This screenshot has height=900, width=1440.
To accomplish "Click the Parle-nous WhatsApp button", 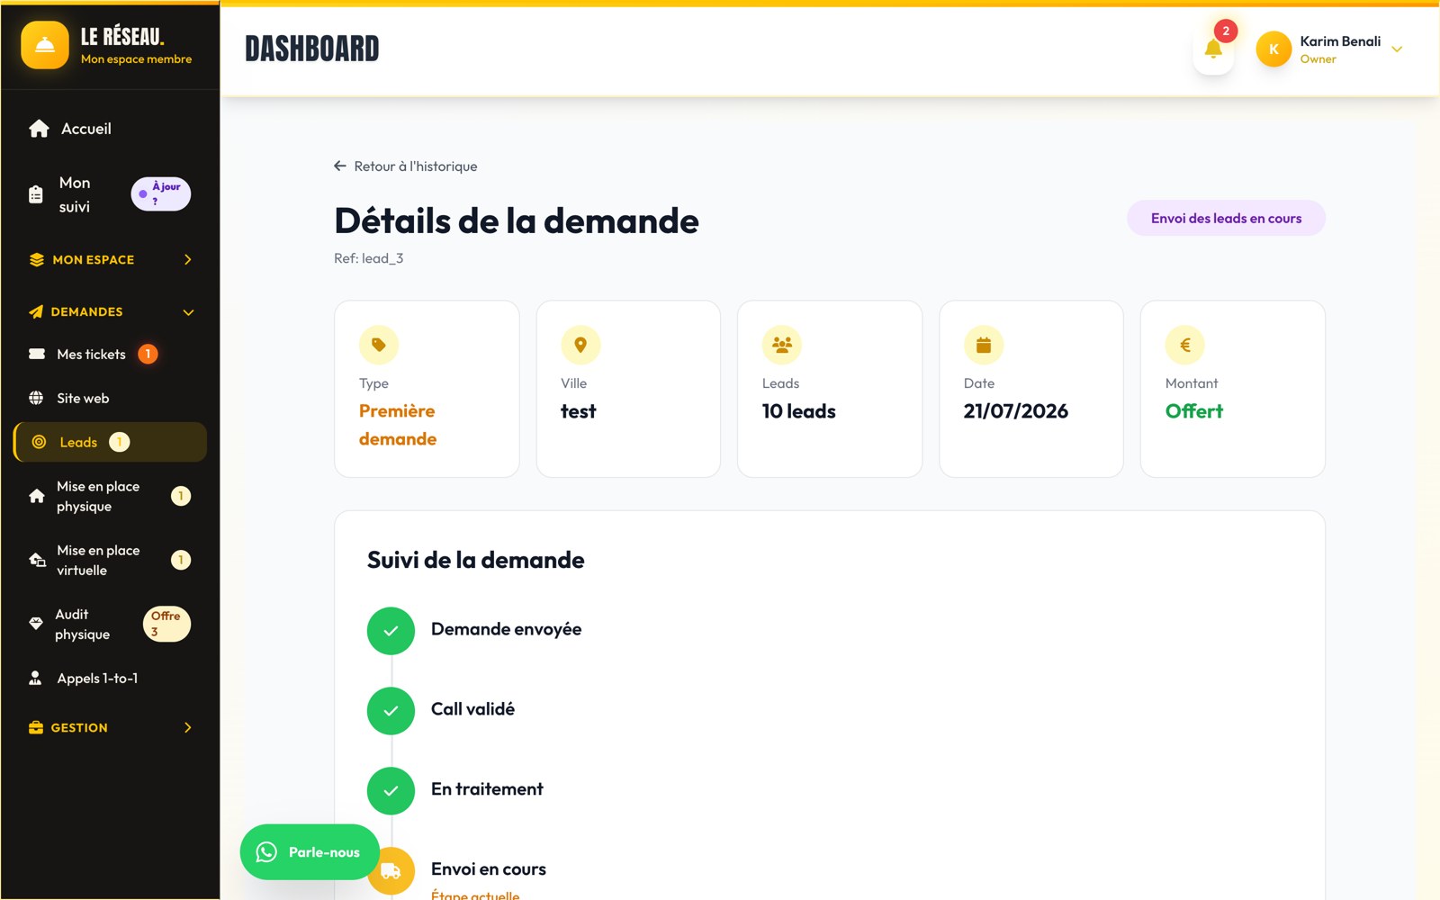I will pos(310,852).
